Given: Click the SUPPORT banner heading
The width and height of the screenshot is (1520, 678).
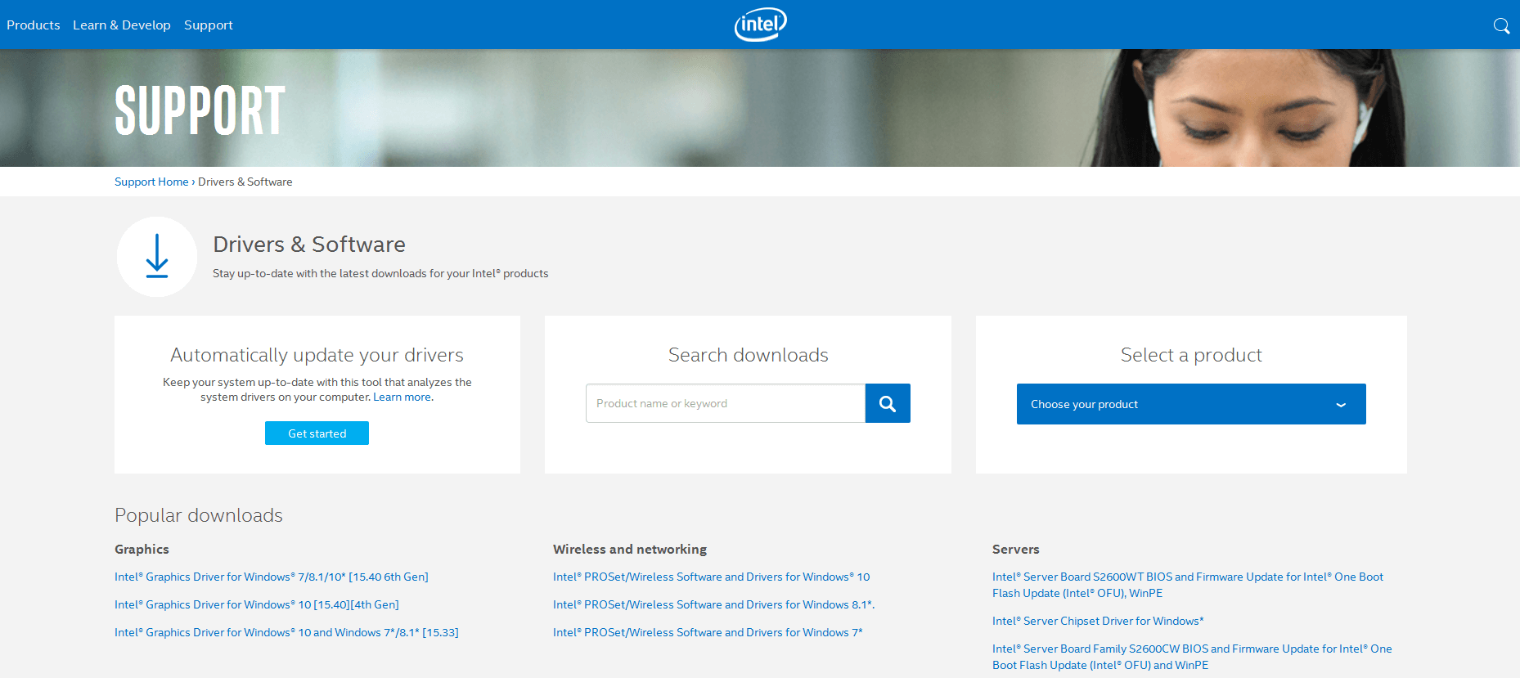Looking at the screenshot, I should tap(200, 110).
